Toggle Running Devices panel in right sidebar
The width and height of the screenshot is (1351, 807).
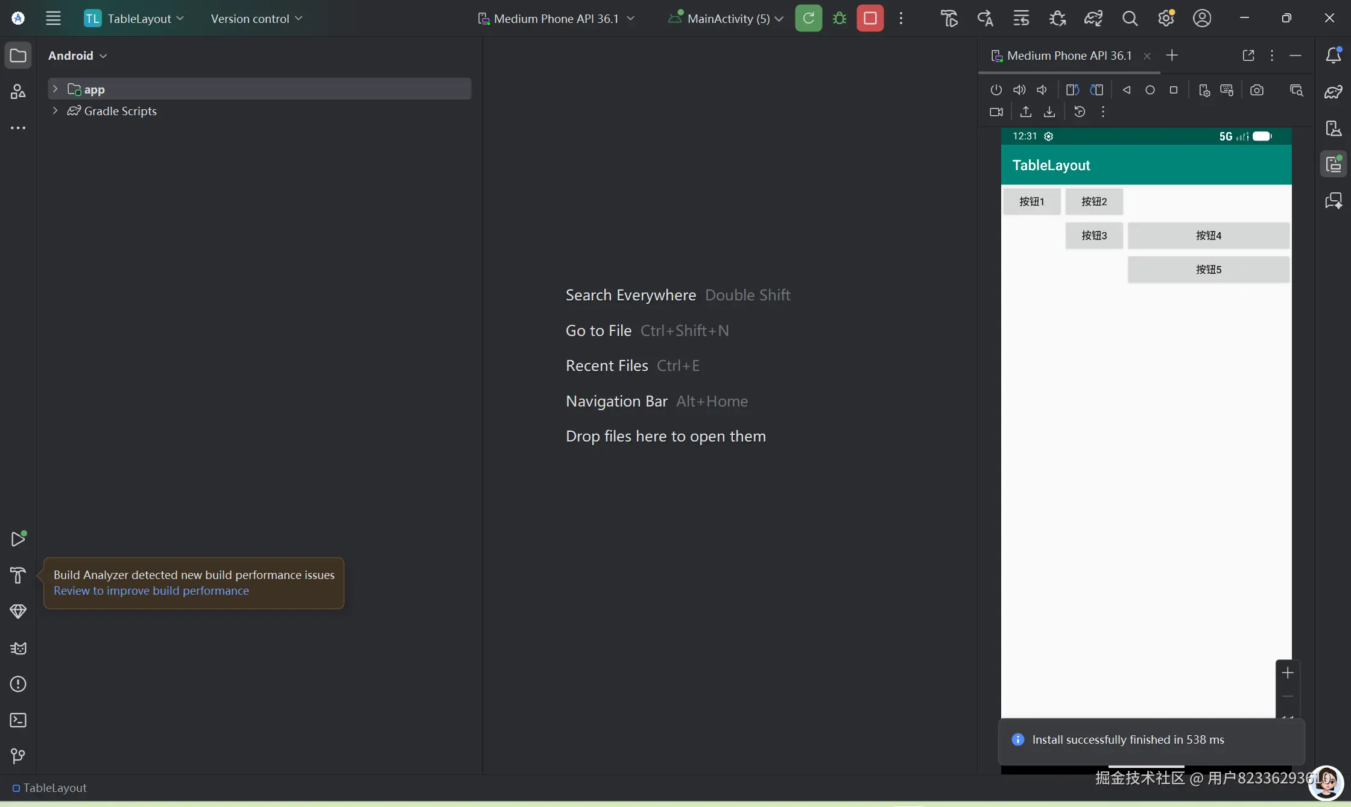1334,164
